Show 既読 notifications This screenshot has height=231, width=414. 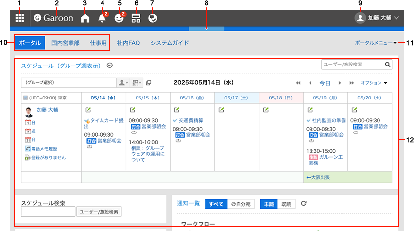click(286, 203)
